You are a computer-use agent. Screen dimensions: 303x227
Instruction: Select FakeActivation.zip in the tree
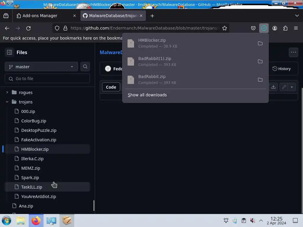pos(39,140)
